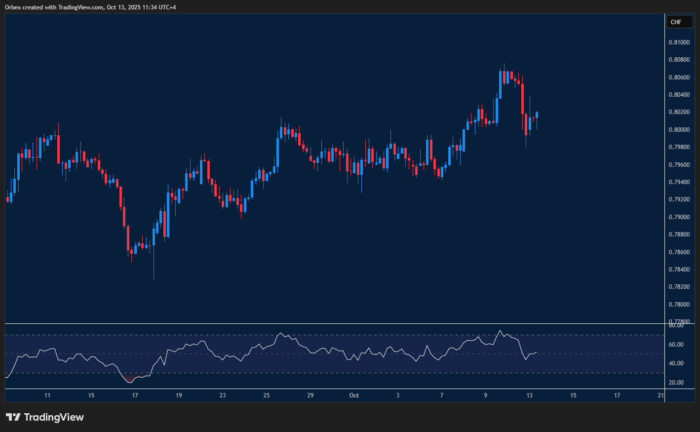This screenshot has height=432, width=700.
Task: Select the white RSI line's highest peak
Action: point(500,331)
